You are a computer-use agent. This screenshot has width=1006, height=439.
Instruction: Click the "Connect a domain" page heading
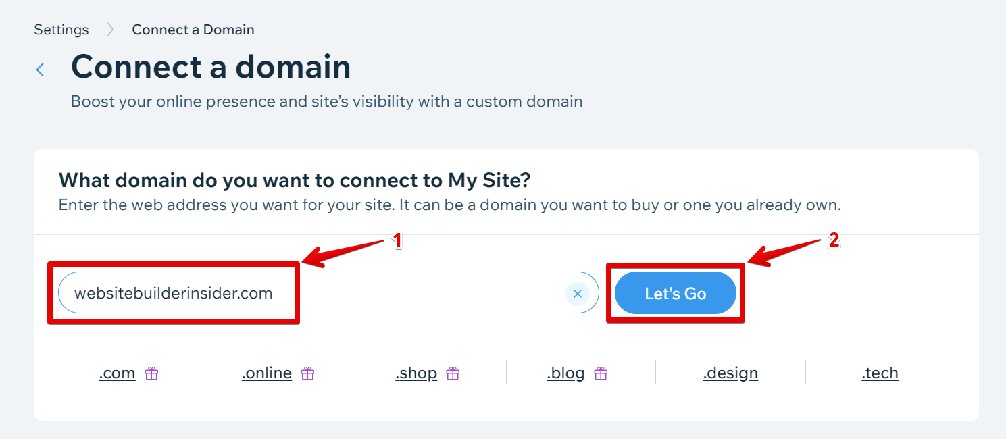coord(211,67)
